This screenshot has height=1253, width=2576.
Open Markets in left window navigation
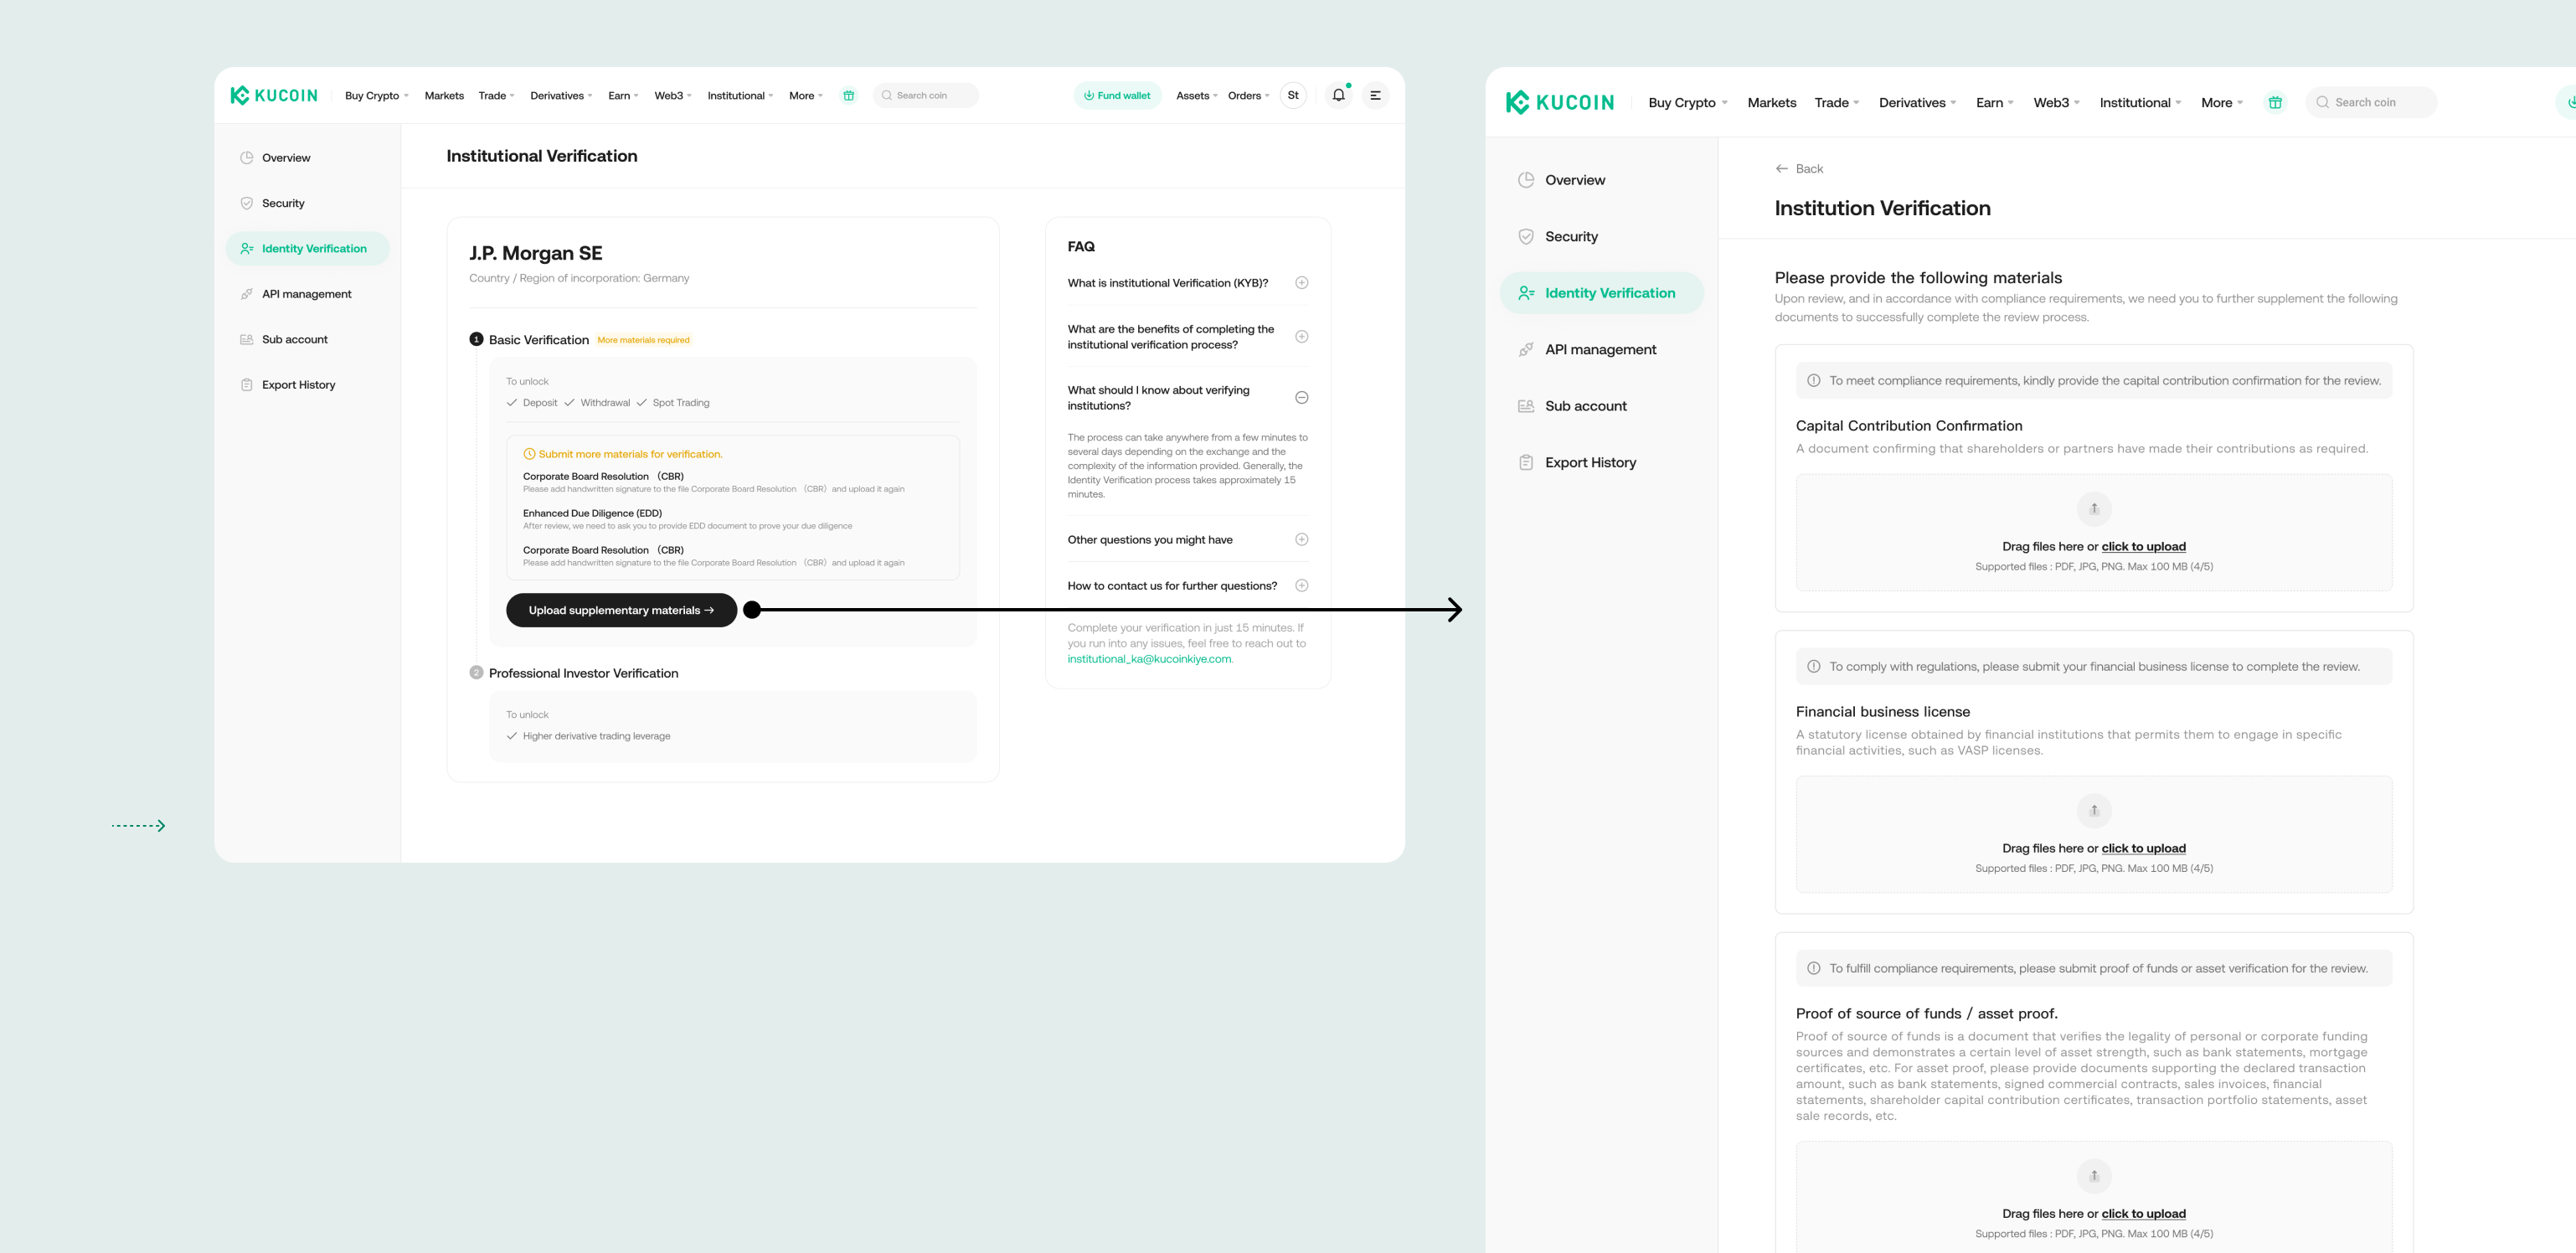444,96
